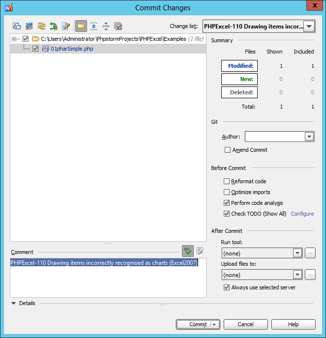Close the Commit Changes dialog

tap(315, 5)
